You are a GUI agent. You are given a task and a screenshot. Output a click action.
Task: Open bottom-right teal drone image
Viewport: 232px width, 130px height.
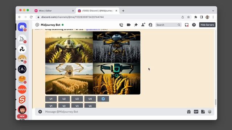[x=117, y=79]
